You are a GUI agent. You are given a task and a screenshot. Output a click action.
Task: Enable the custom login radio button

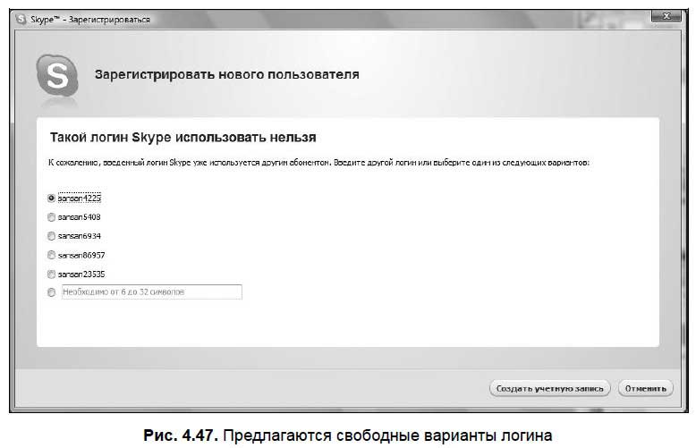click(51, 292)
